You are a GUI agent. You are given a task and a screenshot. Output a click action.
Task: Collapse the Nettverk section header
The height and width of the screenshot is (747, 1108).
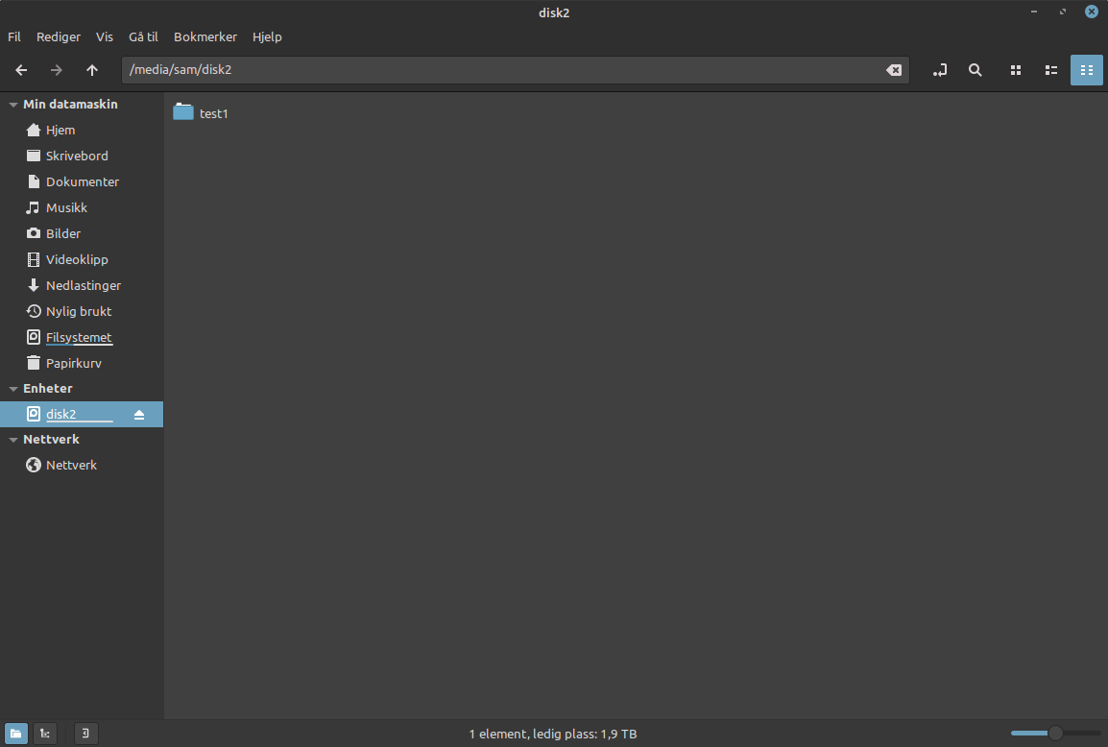point(12,440)
